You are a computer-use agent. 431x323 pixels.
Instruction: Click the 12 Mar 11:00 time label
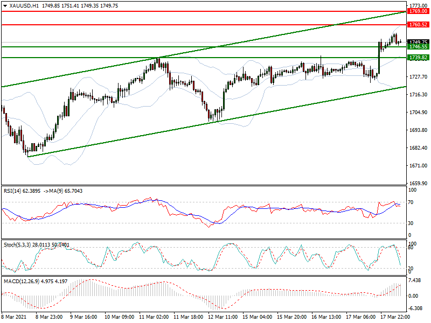tap(223, 317)
